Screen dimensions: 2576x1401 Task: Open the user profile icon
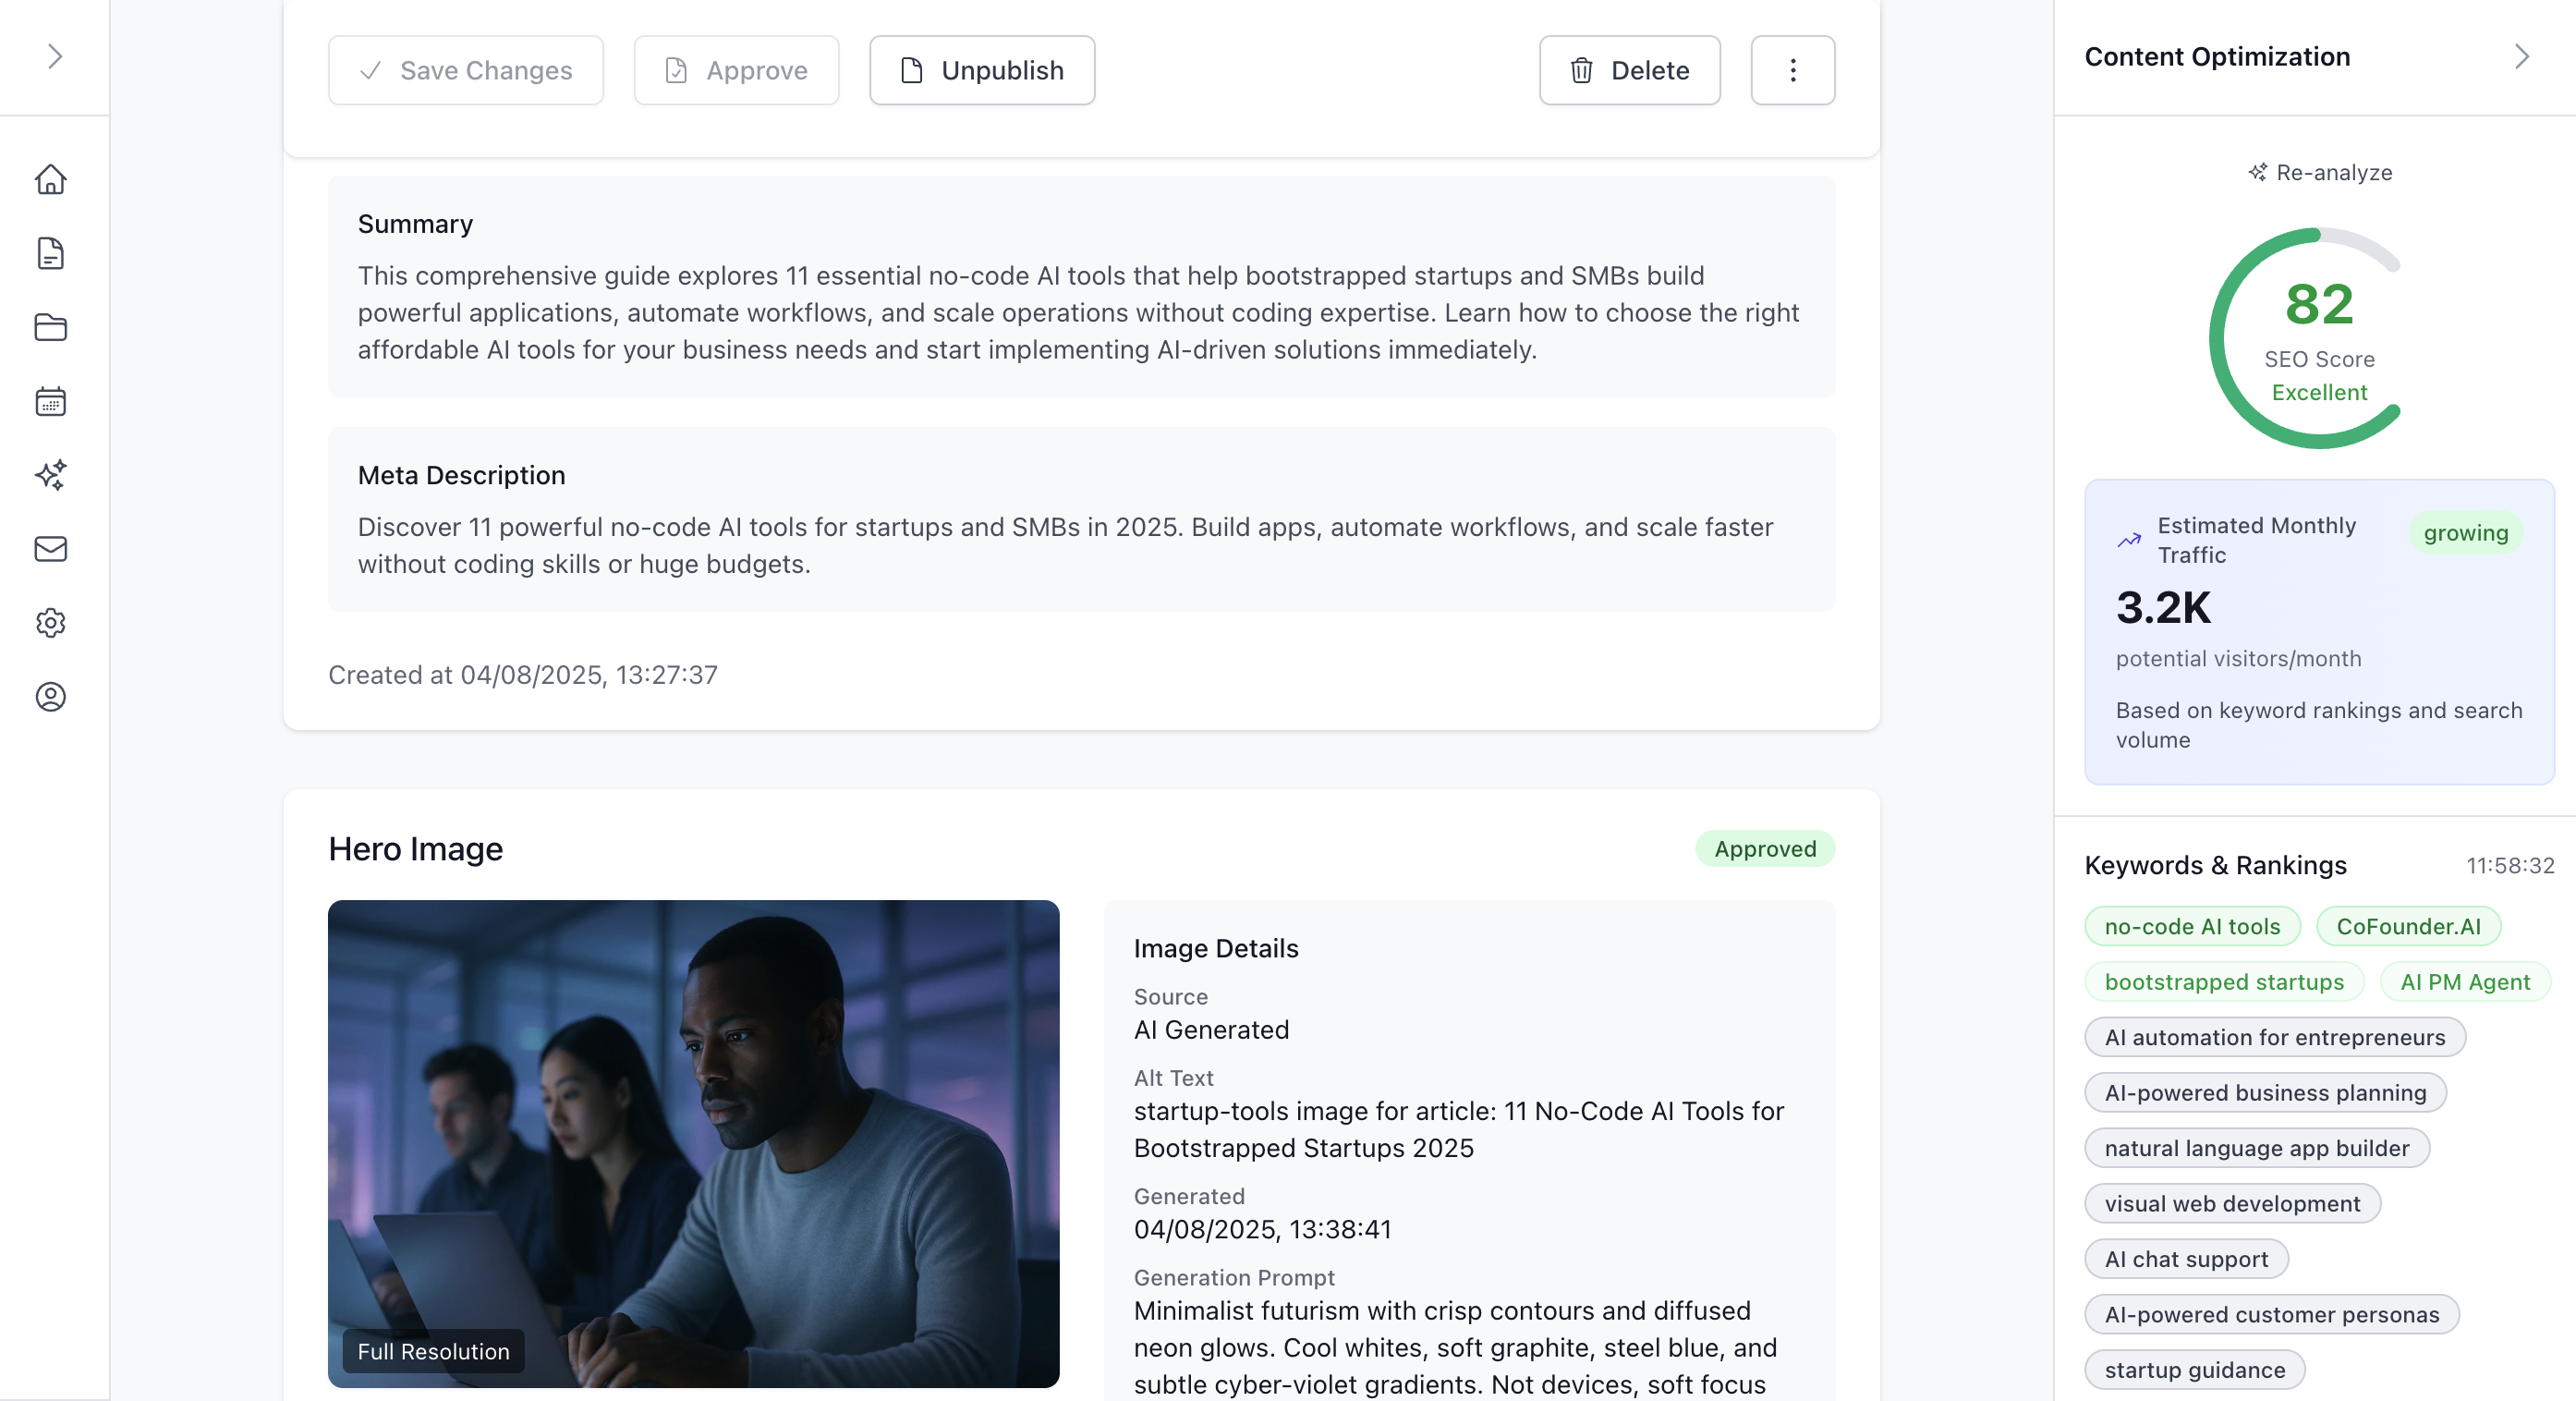click(51, 697)
